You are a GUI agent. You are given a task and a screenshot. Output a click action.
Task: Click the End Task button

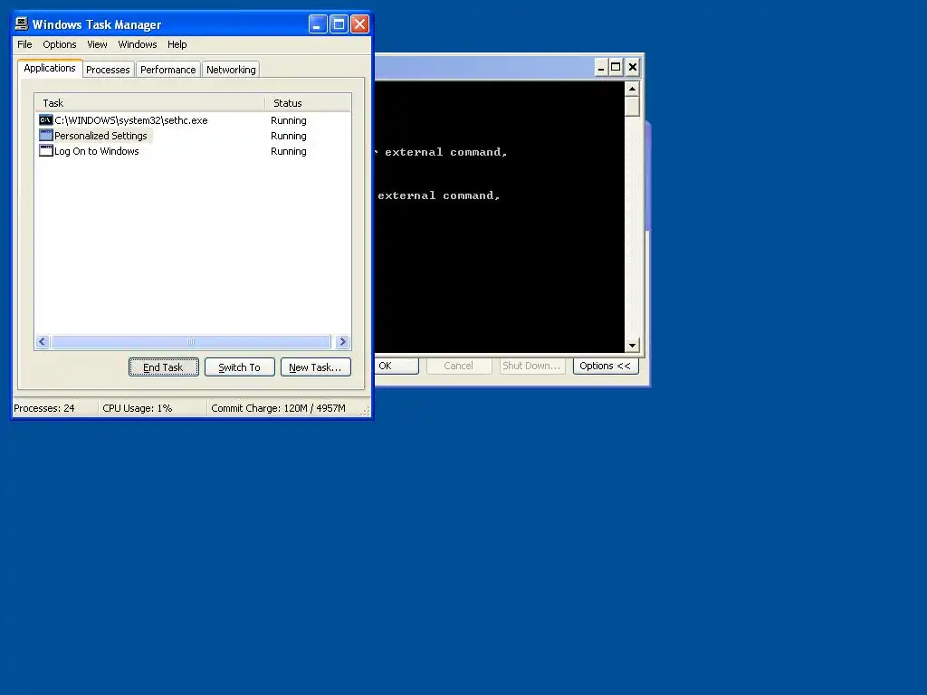pos(164,367)
